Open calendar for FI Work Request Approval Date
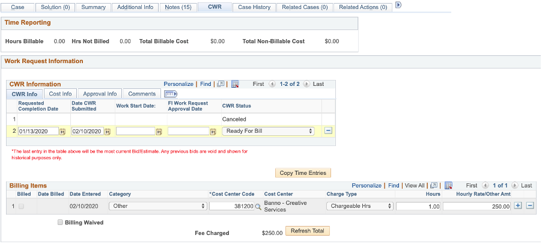 [213, 131]
